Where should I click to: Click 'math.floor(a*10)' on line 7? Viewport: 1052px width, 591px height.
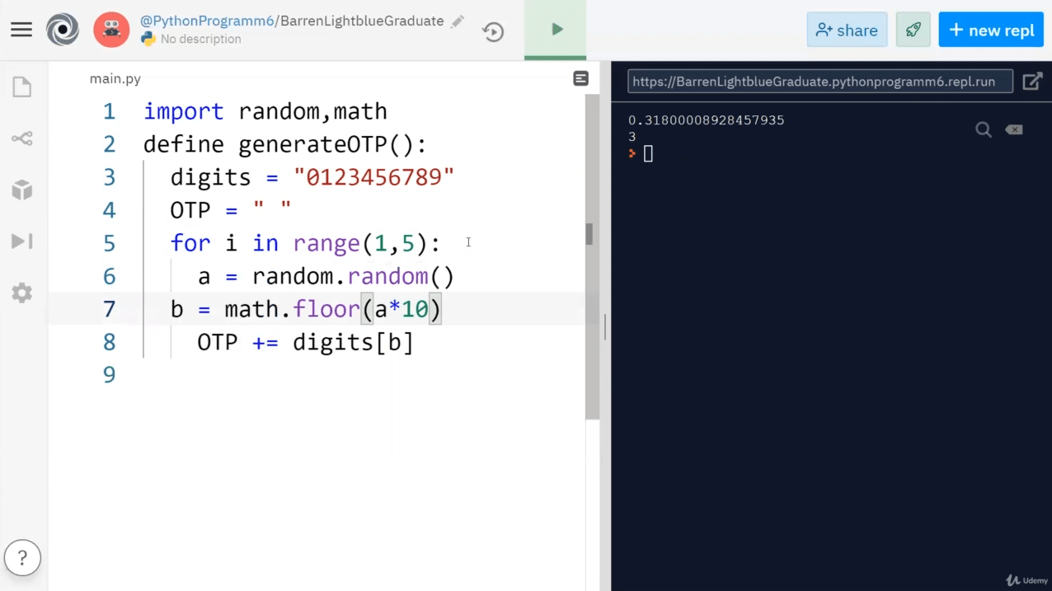pos(333,309)
